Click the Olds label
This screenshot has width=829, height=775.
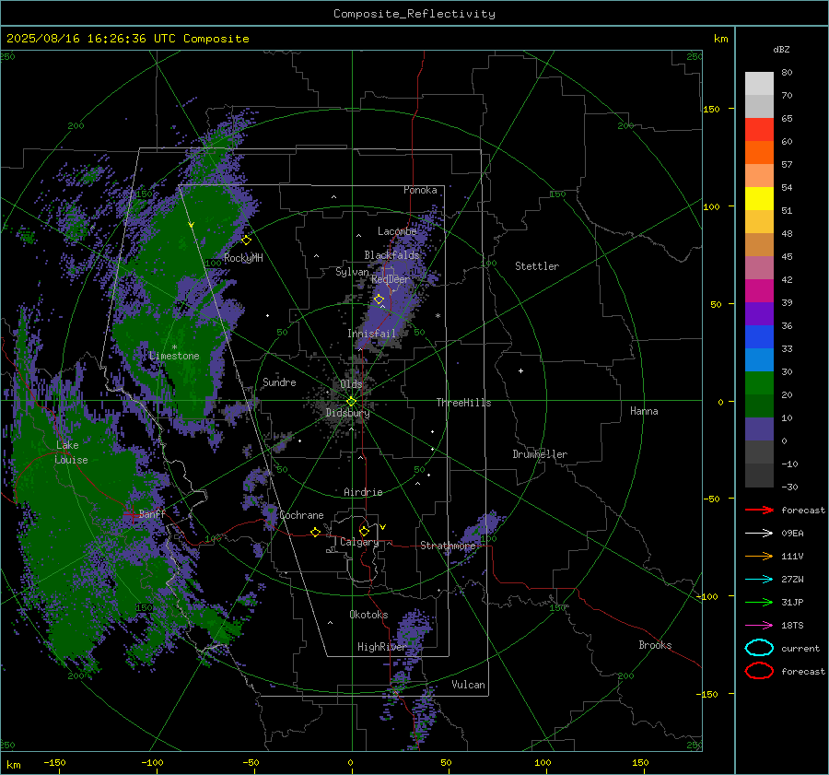click(351, 384)
